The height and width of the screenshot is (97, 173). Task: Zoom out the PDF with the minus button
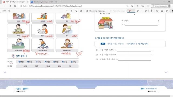[x=66, y=11]
